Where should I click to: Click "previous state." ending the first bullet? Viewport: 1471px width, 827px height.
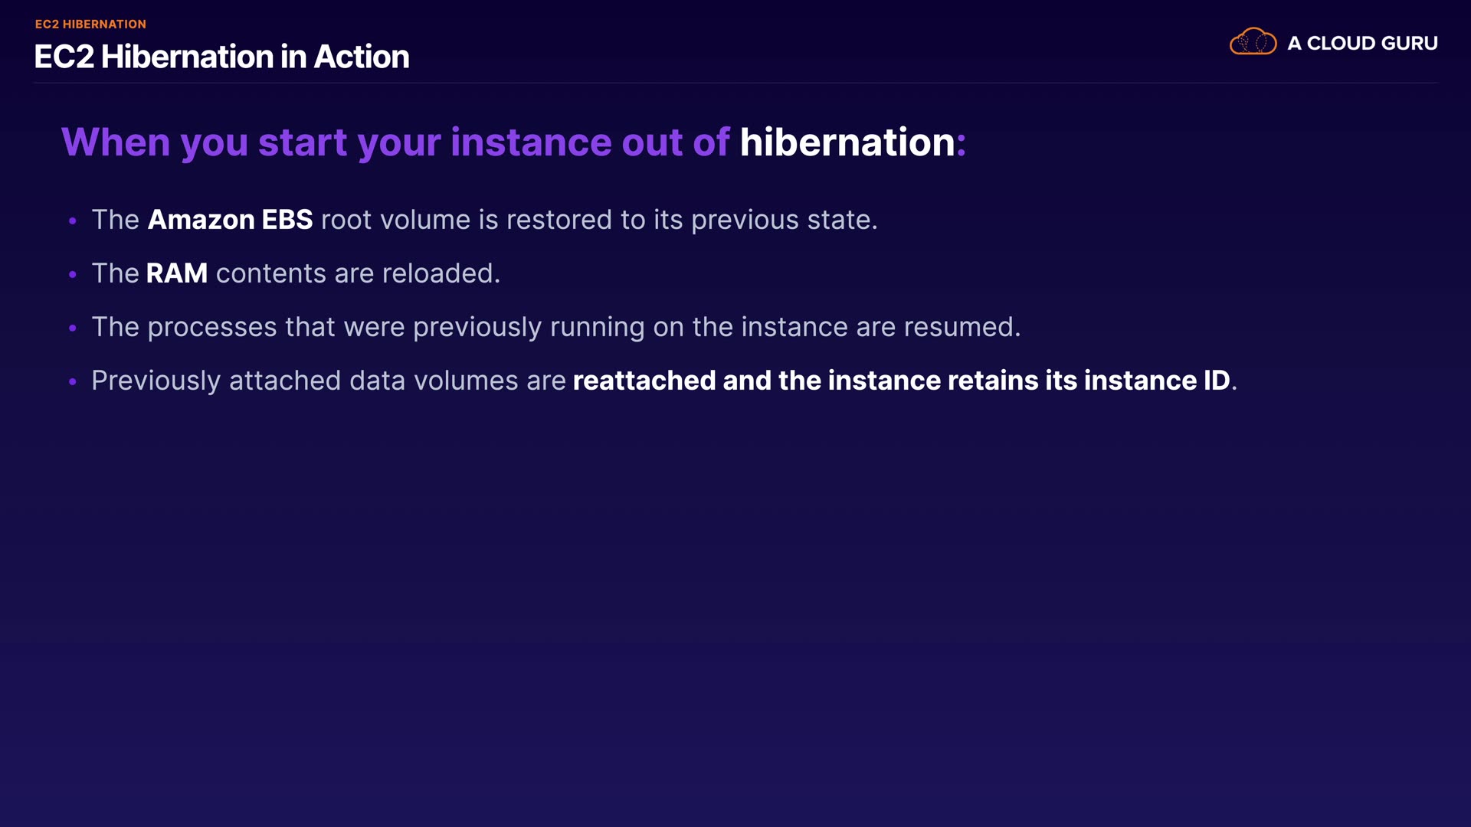coord(784,220)
